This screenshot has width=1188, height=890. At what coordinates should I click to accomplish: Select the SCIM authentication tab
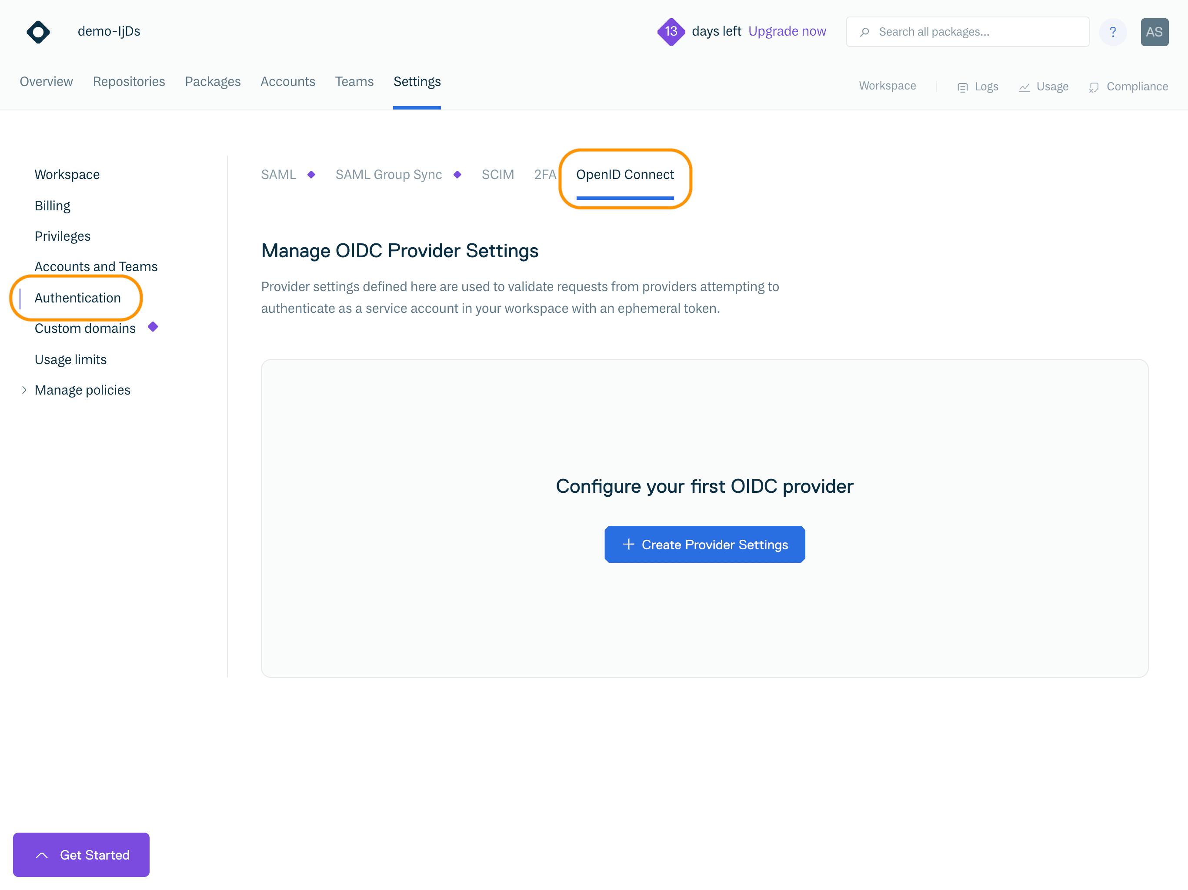[x=497, y=174]
